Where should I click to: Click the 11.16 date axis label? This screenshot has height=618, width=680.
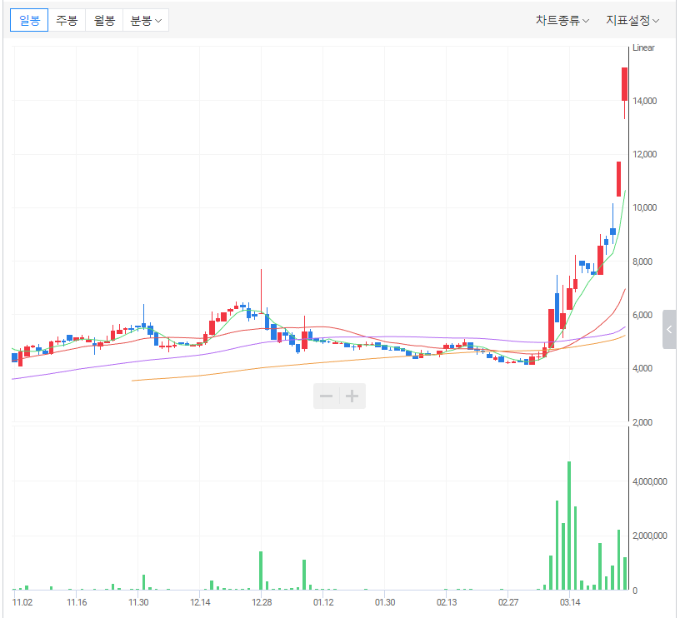point(77,602)
